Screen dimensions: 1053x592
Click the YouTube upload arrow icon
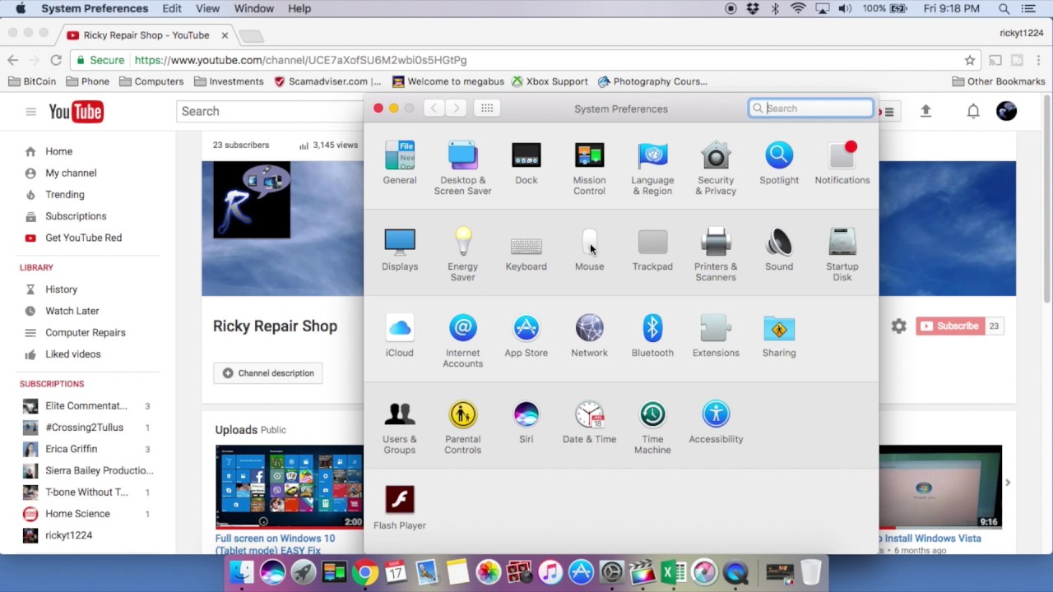coord(925,111)
